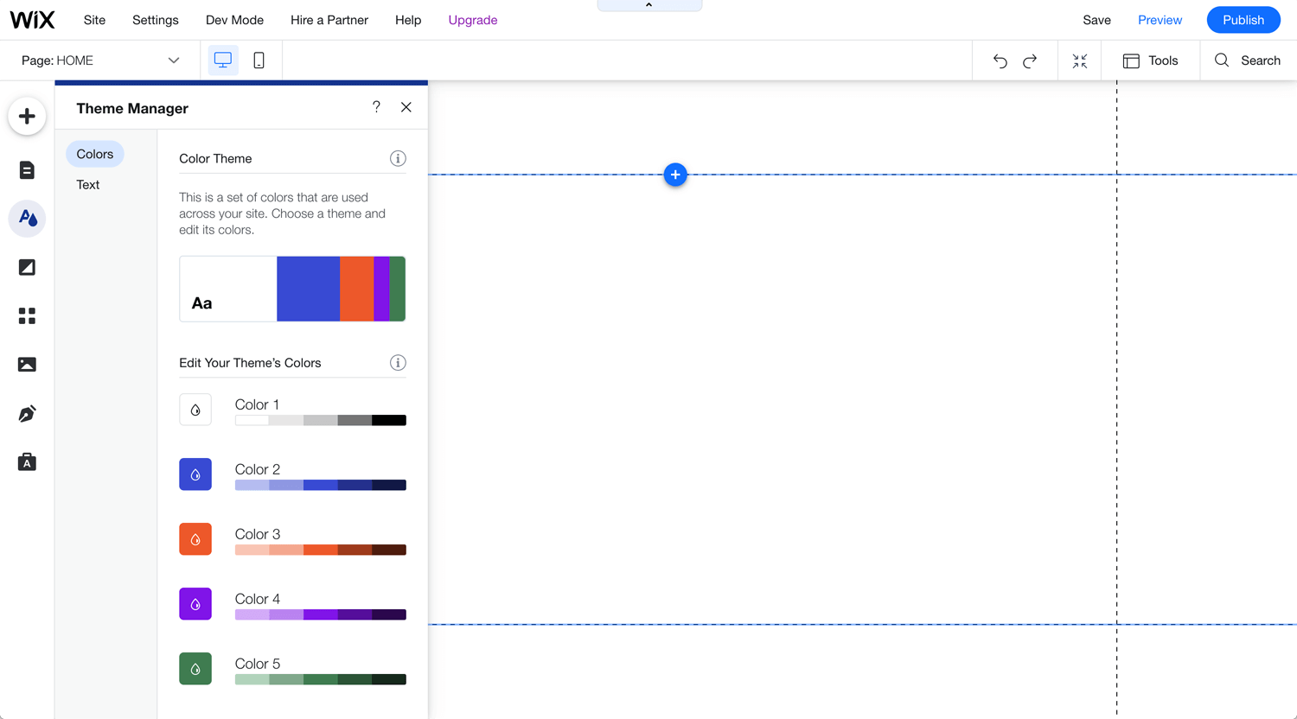Click the Color 2 blue shade bar
The image size is (1297, 719).
tap(321, 486)
